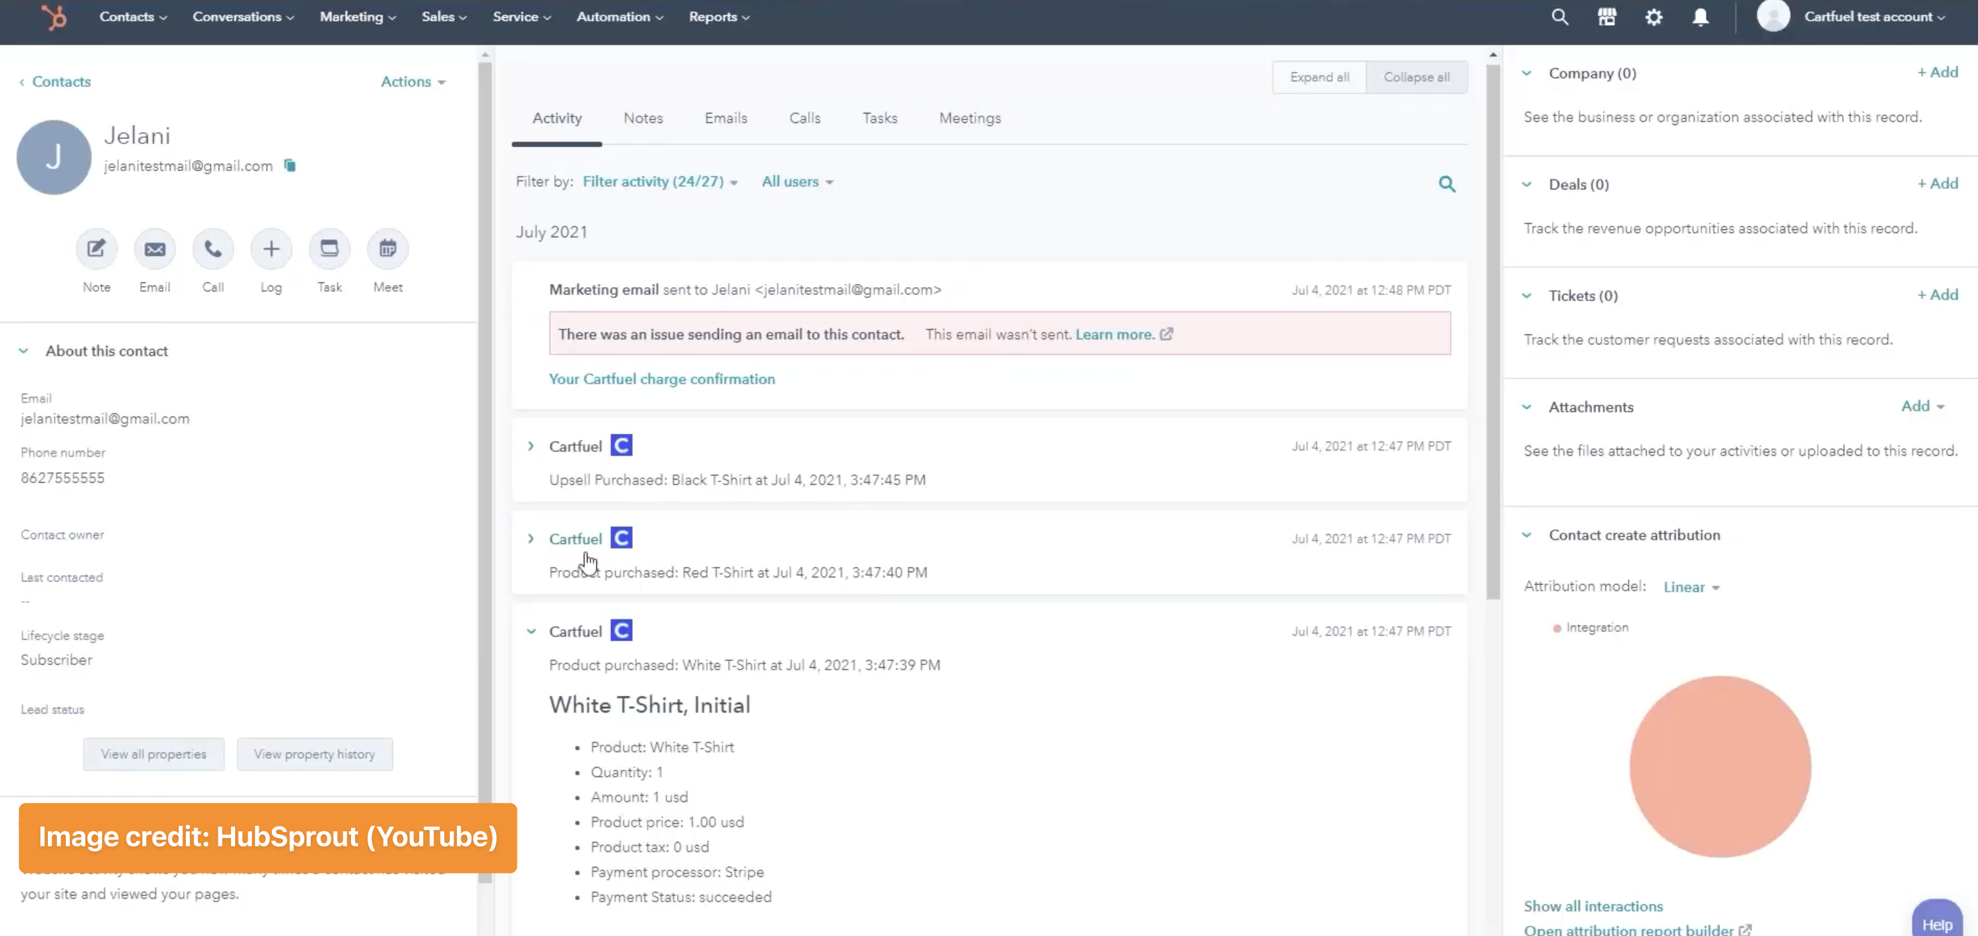1978x936 pixels.
Task: Click the Meet calendar action icon
Action: pyautogui.click(x=388, y=249)
